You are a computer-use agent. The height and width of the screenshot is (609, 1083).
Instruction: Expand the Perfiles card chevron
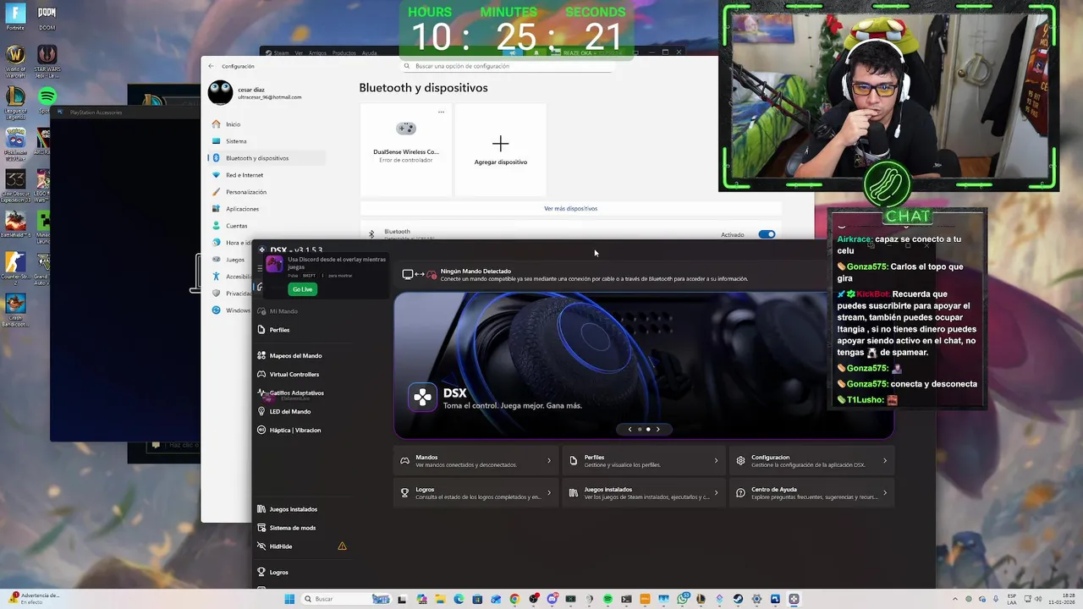[716, 461]
